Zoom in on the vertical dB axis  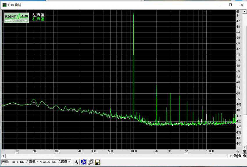pos(244,151)
